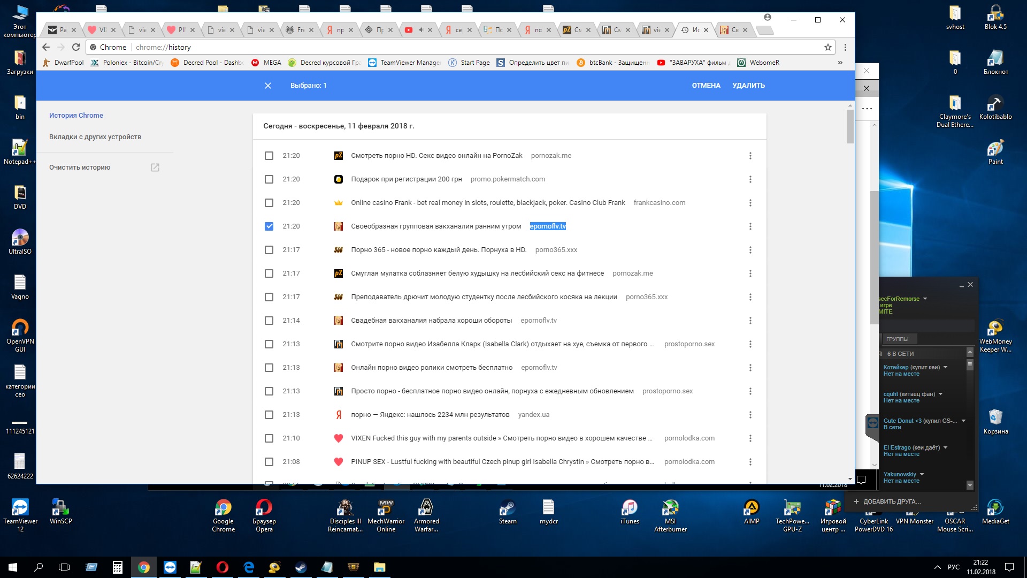1027x578 pixels.
Task: Open the DwarfPool bookmark
Action: point(64,63)
